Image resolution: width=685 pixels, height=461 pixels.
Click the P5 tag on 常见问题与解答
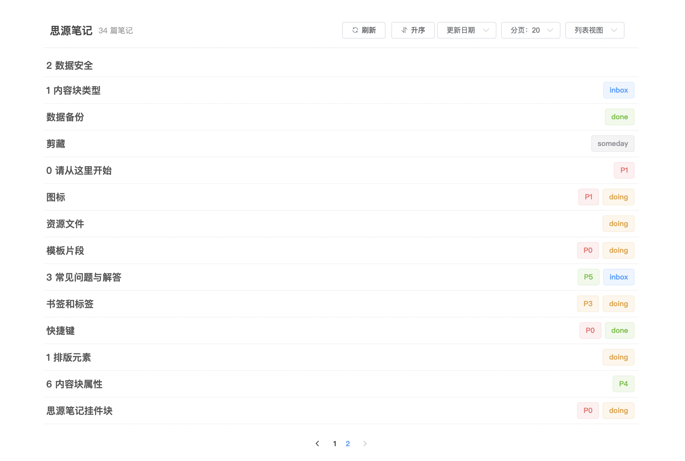pos(588,277)
